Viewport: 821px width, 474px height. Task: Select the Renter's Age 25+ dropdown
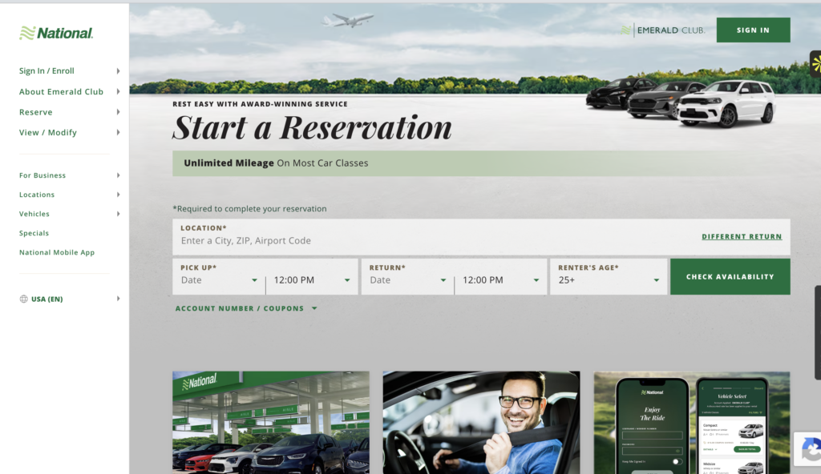[x=609, y=277]
